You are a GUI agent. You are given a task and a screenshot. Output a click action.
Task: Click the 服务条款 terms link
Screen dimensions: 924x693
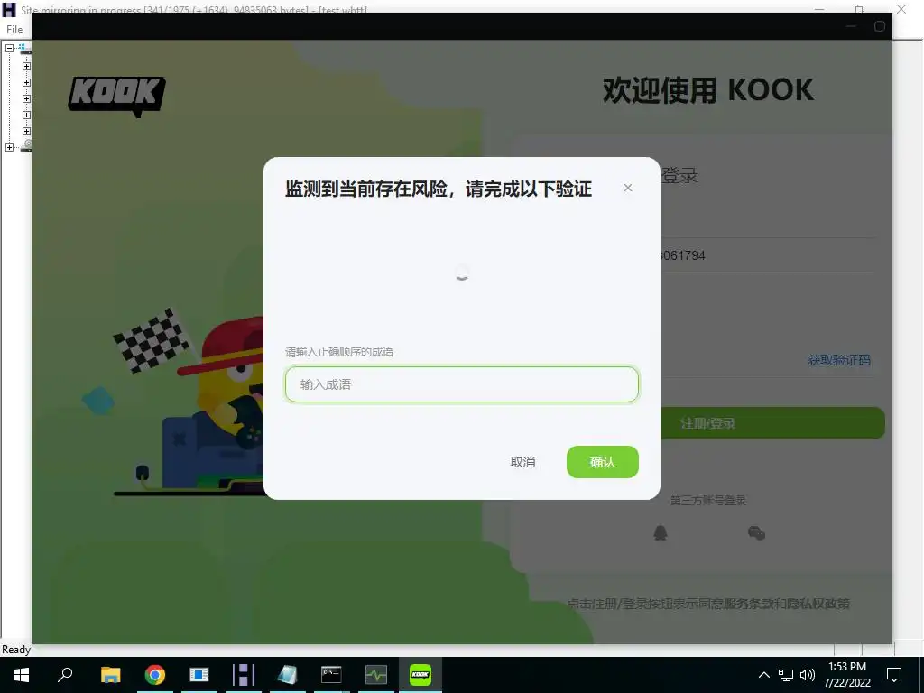click(x=748, y=604)
